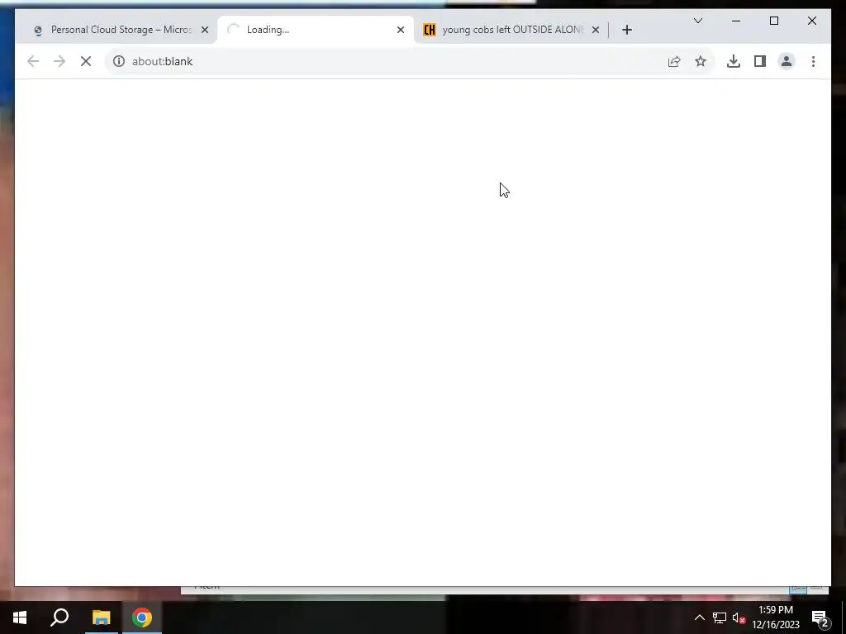
Task: Maximize the Chrome window
Action: click(773, 21)
